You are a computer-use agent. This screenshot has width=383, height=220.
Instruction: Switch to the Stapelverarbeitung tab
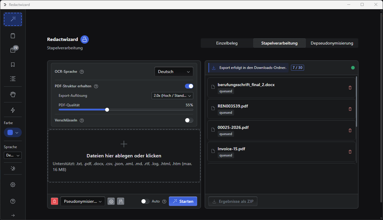[x=279, y=43]
